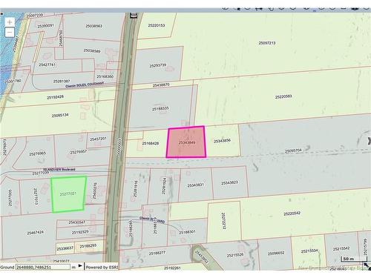Click parcel label 25215542
The height and width of the screenshot is (278, 371).
[x=341, y=249]
